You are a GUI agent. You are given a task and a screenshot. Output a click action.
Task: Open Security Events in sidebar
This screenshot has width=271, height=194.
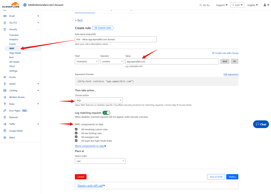(12, 44)
